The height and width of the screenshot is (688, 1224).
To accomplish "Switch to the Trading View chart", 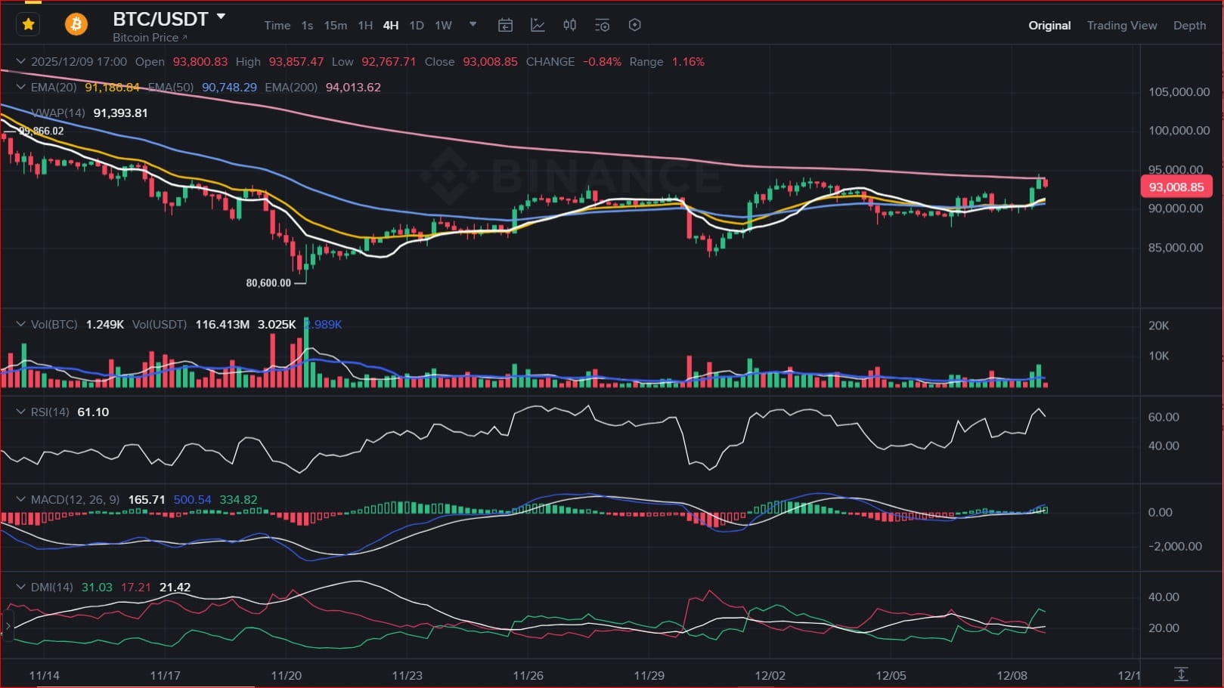I will (1122, 26).
